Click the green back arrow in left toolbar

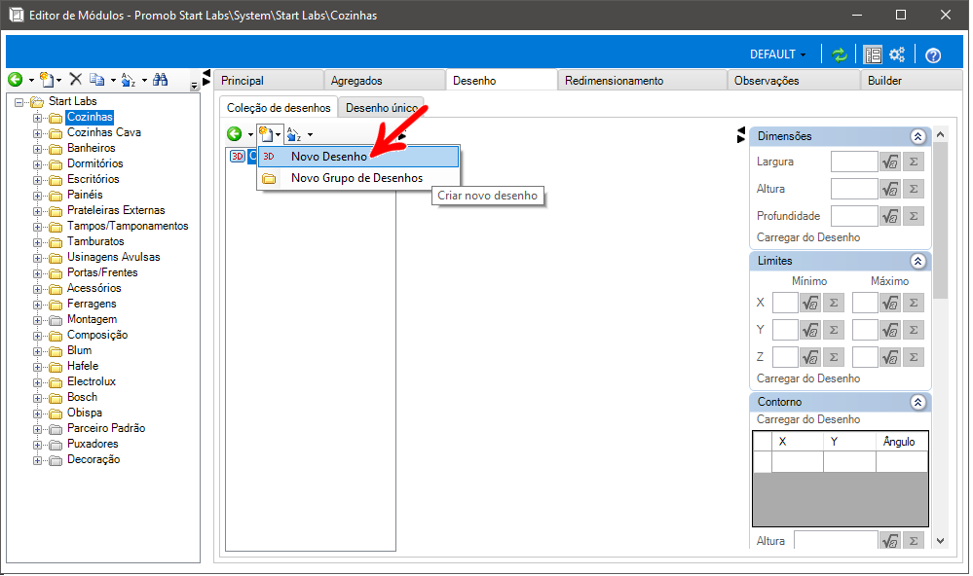[x=16, y=80]
